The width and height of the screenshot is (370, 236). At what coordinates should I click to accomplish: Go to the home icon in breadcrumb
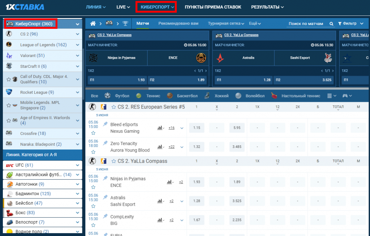93,23
